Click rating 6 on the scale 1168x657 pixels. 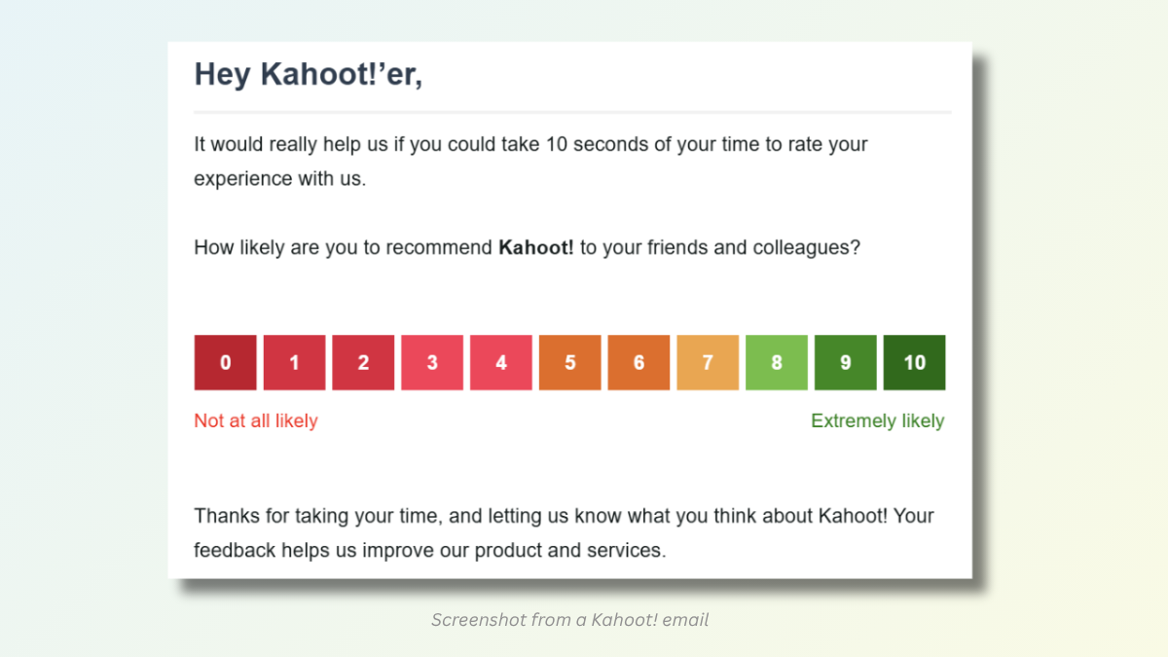coord(639,363)
